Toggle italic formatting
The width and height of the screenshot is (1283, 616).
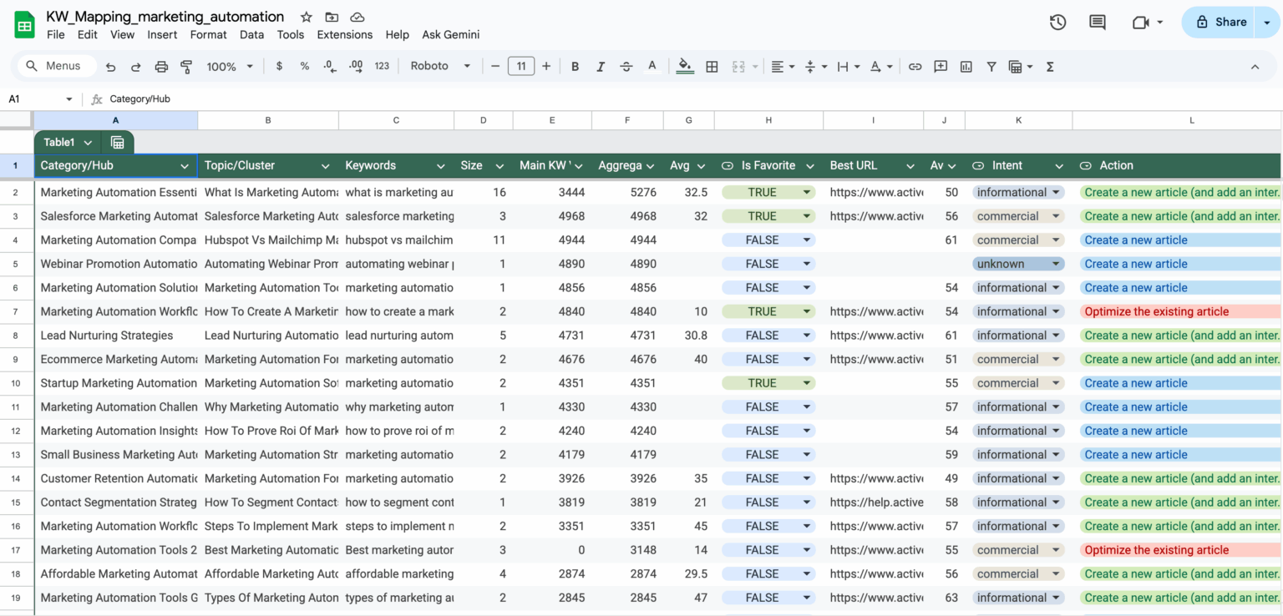click(x=601, y=66)
